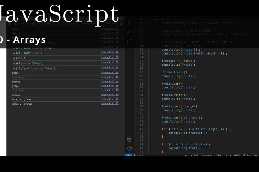Open errors and warnings status indicator
This screenshot has width=259, height=172.
pyautogui.click(x=138, y=155)
